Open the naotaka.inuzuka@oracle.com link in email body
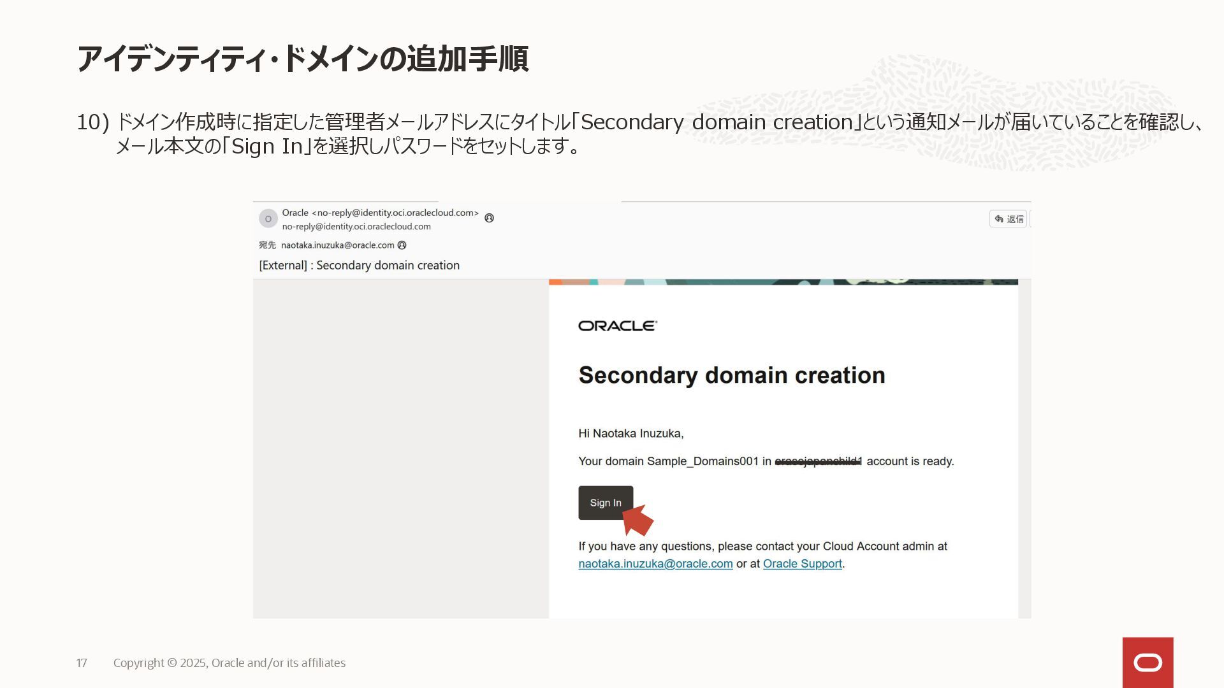Screen dimensions: 1224x688 [x=655, y=564]
